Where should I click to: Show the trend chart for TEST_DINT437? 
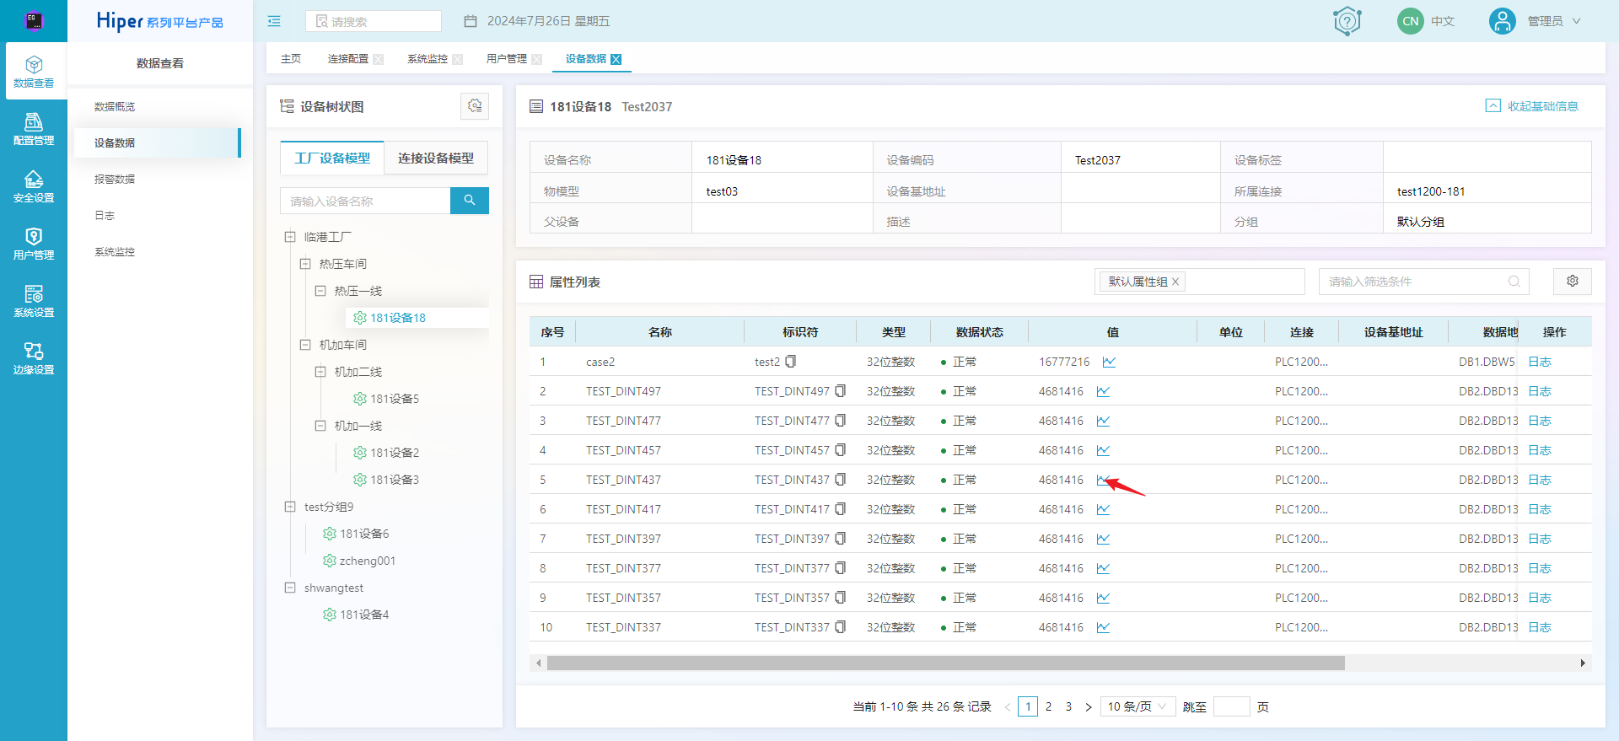pos(1103,480)
